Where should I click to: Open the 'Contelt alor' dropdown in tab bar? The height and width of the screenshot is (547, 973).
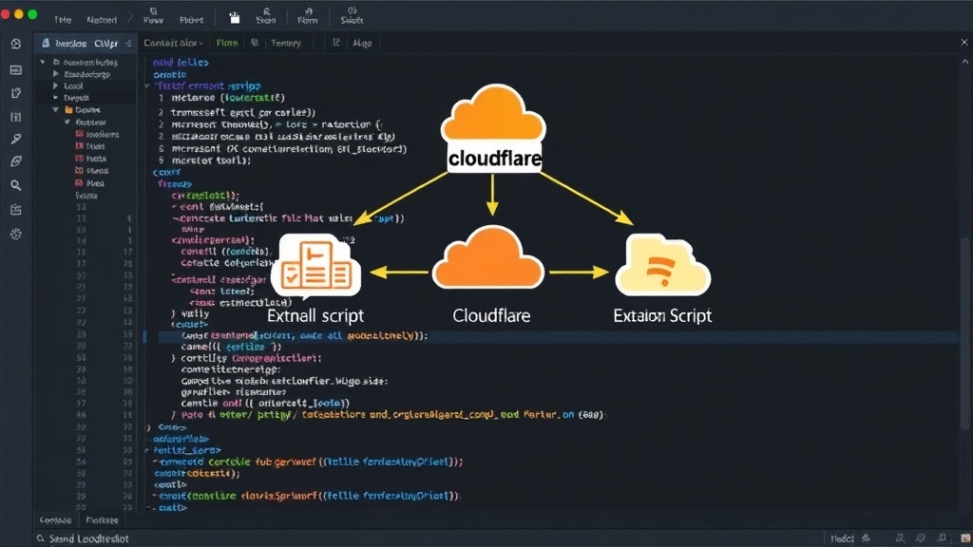pos(173,43)
